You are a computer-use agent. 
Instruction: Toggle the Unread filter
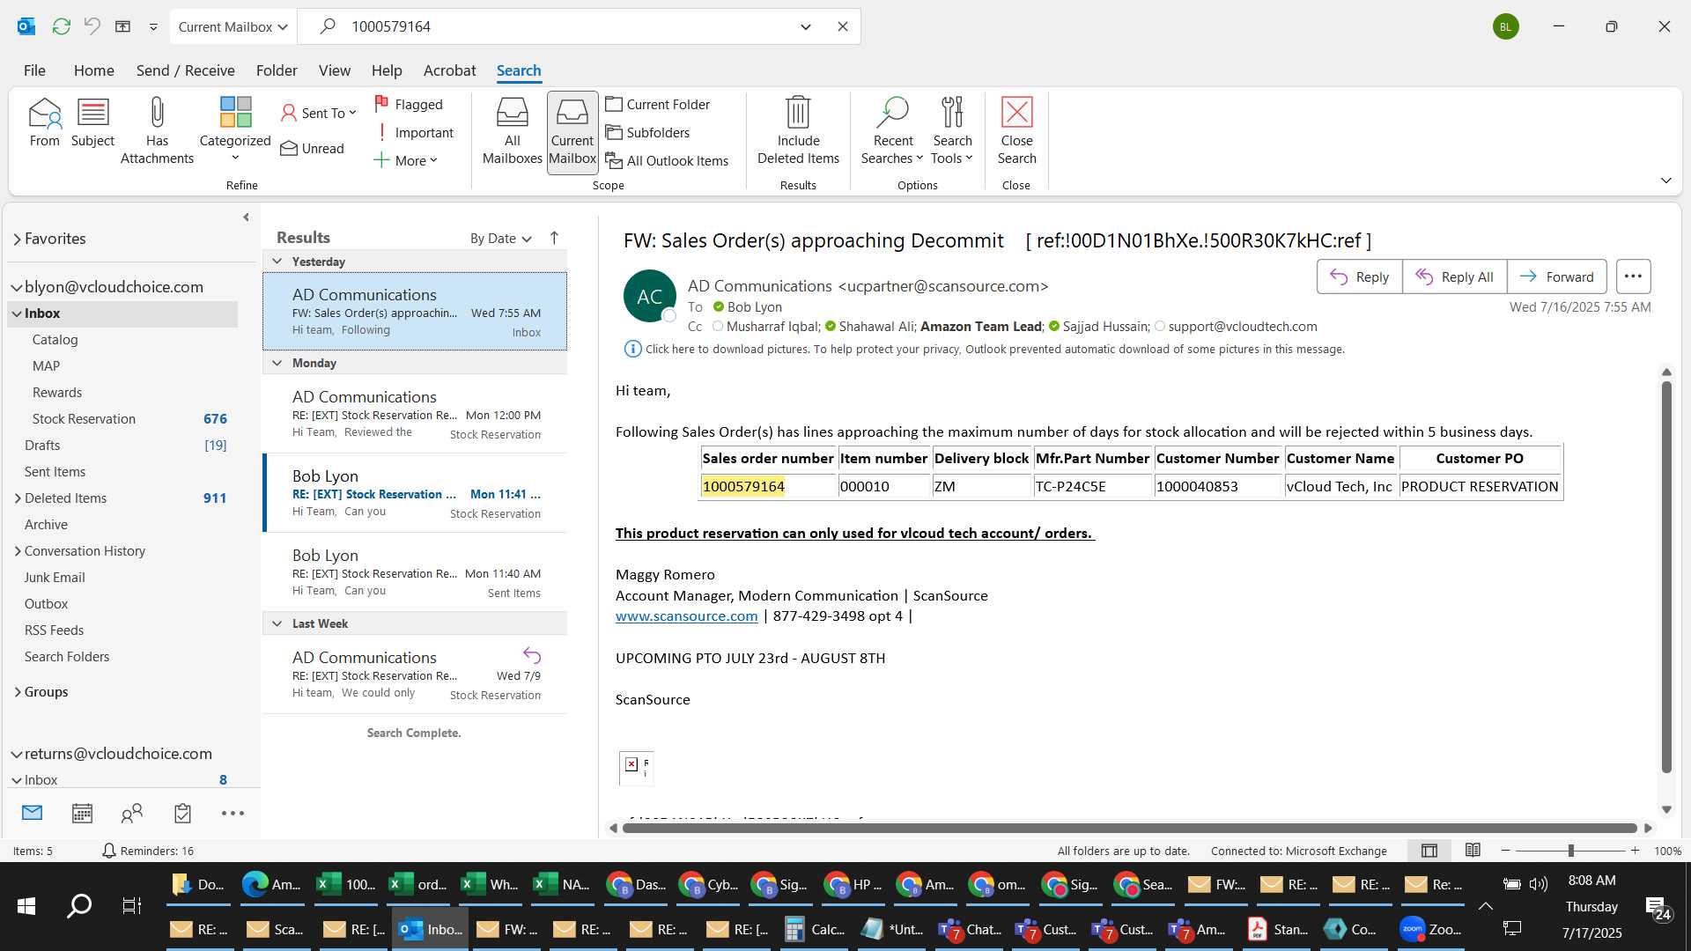coord(313,148)
